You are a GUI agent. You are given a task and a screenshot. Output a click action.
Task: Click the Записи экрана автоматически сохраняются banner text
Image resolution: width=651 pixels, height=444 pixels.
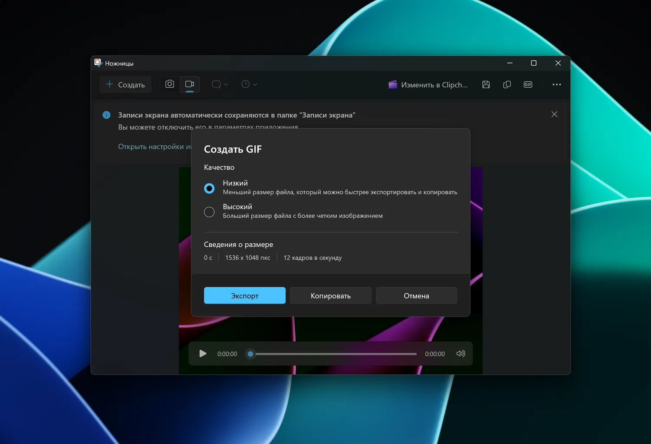point(237,115)
